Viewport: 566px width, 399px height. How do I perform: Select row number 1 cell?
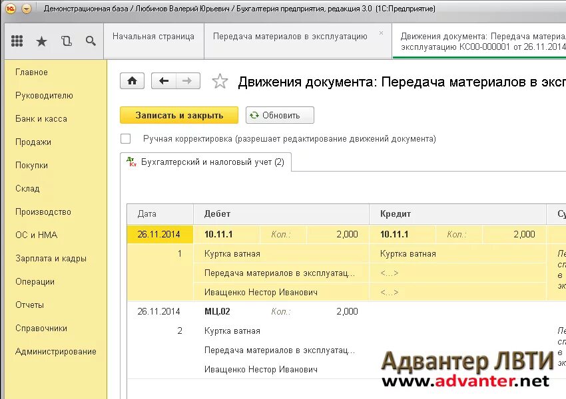(160, 254)
